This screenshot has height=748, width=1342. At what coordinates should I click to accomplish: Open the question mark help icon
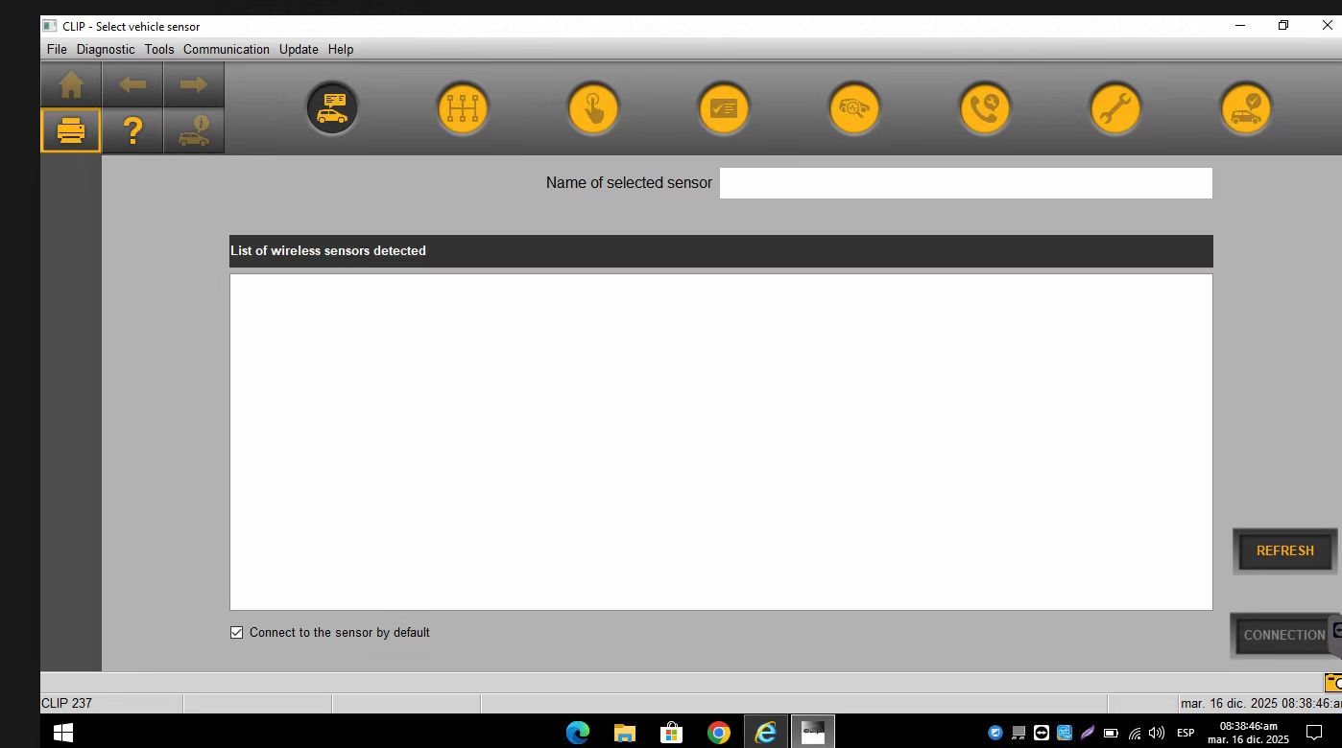tap(132, 130)
